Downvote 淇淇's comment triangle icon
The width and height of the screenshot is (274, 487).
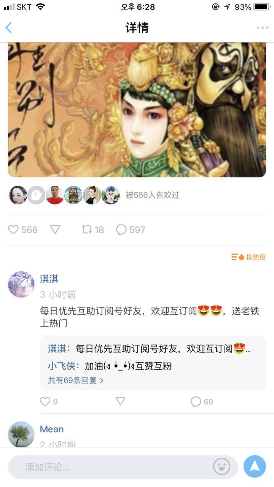(120, 401)
